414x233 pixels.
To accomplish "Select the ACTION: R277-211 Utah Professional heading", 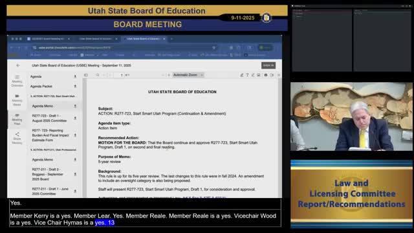I will pos(54,150).
